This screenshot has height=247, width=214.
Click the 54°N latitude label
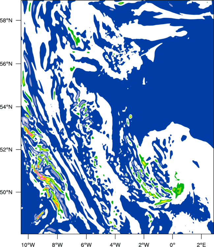6,107
